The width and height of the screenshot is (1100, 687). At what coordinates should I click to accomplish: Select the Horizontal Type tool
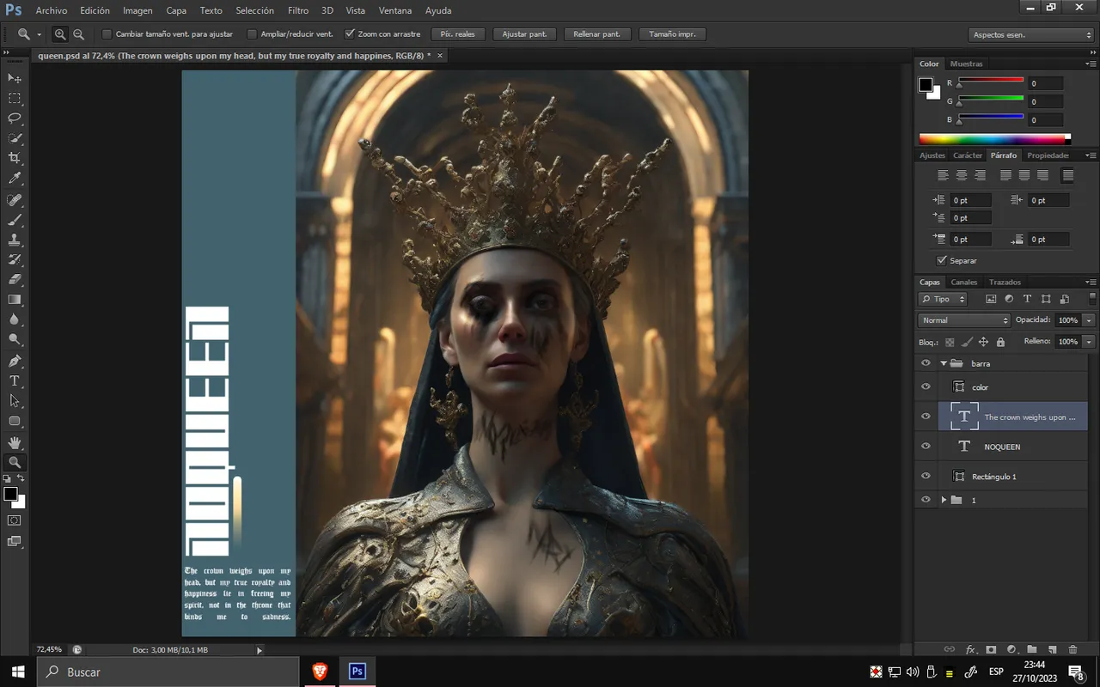click(15, 380)
